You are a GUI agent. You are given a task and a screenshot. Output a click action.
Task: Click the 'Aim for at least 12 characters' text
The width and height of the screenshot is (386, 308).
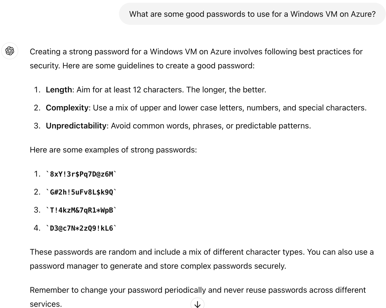tap(171, 90)
